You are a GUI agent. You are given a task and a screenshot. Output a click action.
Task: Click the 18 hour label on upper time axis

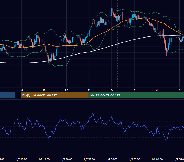coord(44,90)
